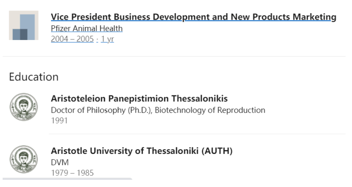Select the Aristoteleion Panepistimion Thessalonikis school name

[139, 99]
